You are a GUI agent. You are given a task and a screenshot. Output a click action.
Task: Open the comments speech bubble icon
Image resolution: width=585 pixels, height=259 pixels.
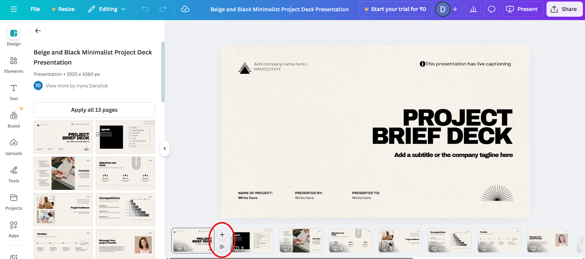pos(492,9)
